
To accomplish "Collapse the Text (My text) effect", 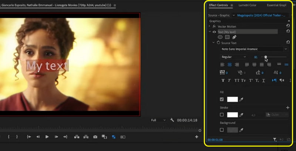I will (x=210, y=32).
